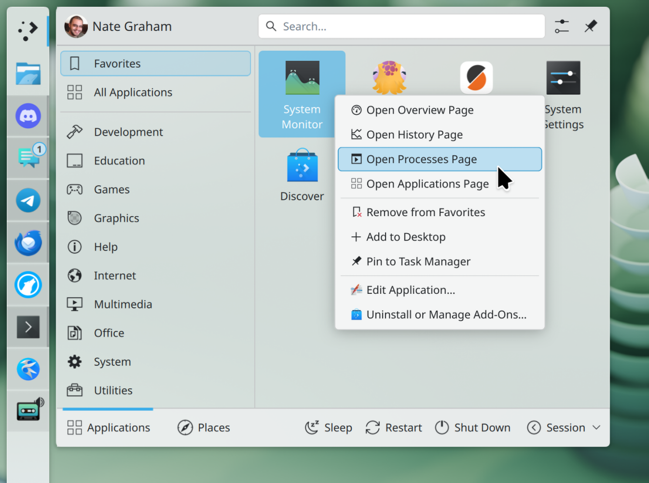Viewport: 649px width, 483px height.
Task: Choose Remove from Favorites
Action: click(425, 212)
